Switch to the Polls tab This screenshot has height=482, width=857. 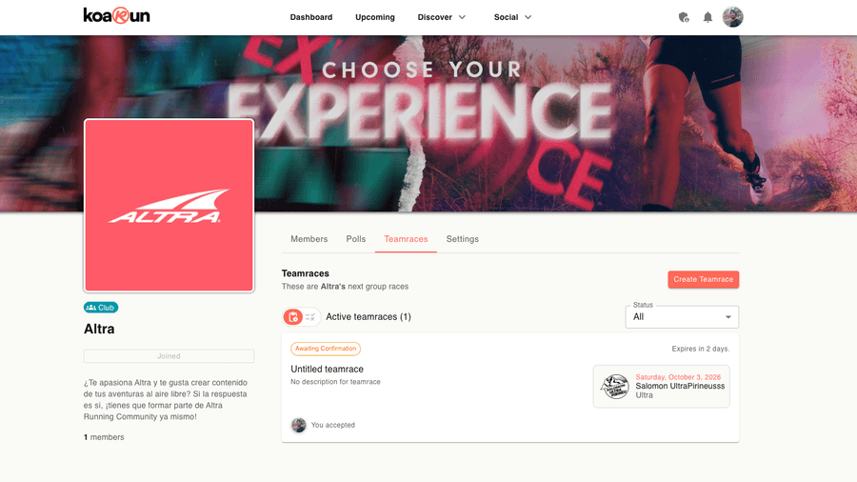[x=356, y=239]
